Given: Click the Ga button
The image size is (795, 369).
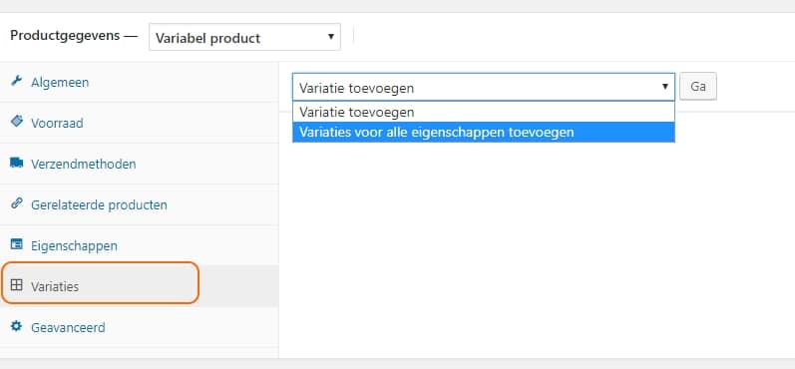Looking at the screenshot, I should (x=698, y=87).
